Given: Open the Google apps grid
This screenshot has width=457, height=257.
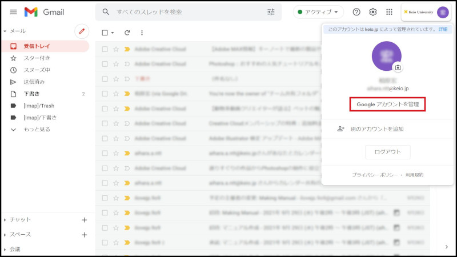Looking at the screenshot, I should [390, 12].
